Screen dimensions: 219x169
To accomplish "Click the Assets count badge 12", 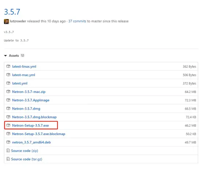I will click(x=23, y=56).
